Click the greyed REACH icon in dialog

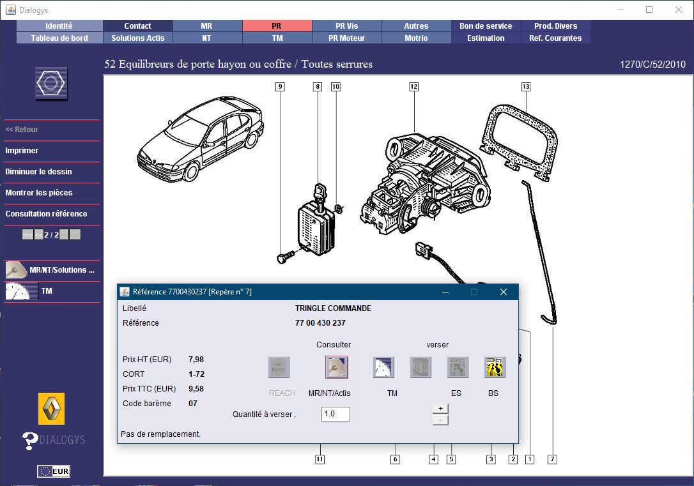[x=279, y=367]
